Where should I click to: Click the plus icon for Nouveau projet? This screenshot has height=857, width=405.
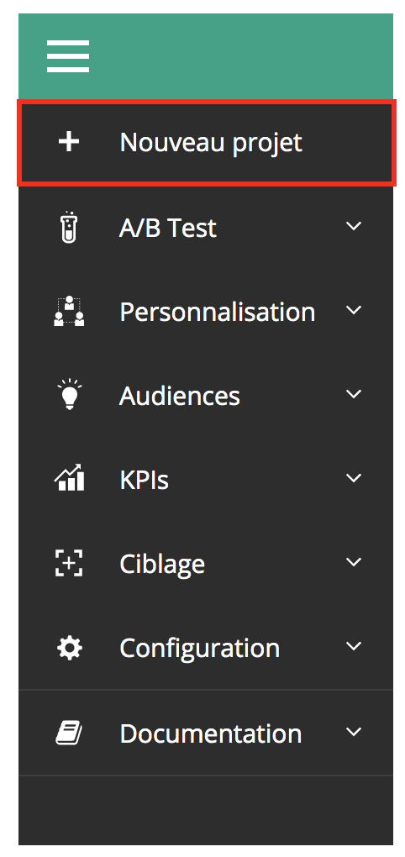(x=69, y=142)
